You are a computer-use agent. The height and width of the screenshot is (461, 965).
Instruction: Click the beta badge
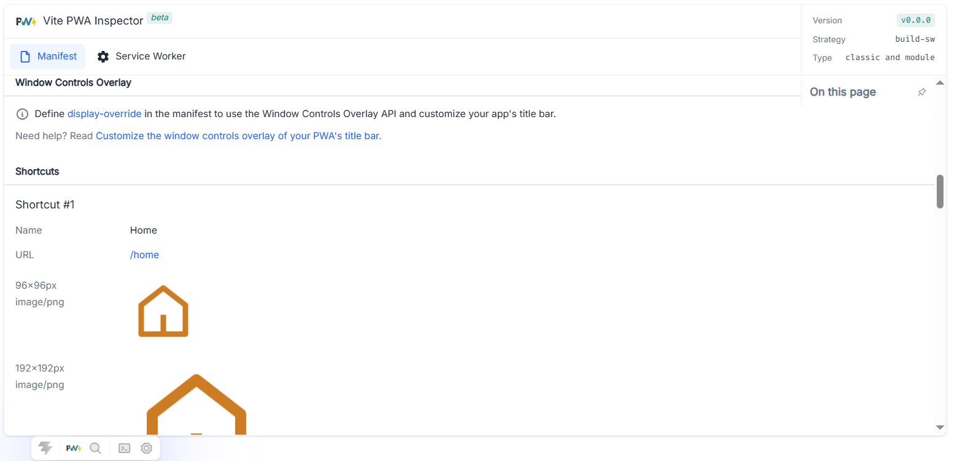pyautogui.click(x=160, y=18)
